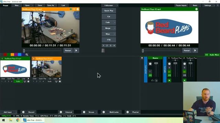Viewport: 220px width, 123px height.
Task: Open settings gear of Output window
Action: [196, 9]
